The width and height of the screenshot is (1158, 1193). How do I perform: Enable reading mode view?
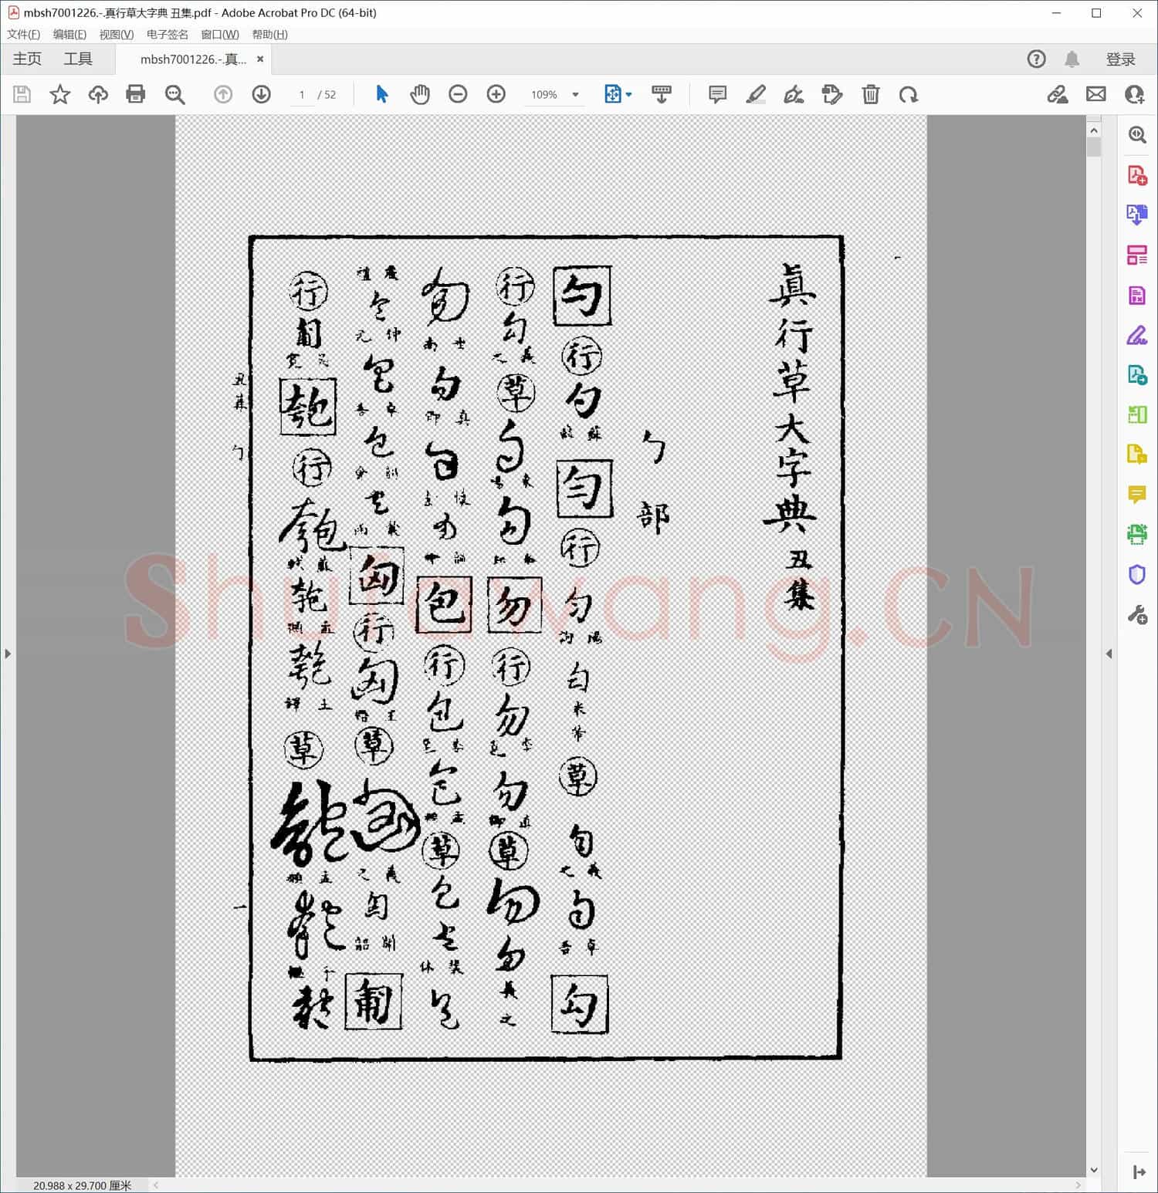(x=661, y=94)
